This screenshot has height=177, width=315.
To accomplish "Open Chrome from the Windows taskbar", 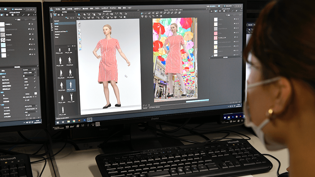I will pyautogui.click(x=74, y=121).
